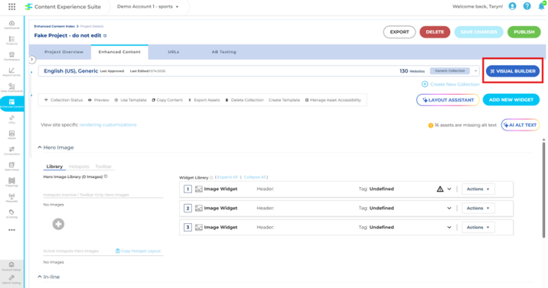Go to Dashboards in the sidebar
Image resolution: width=548 pixels, height=288 pixels.
click(12, 24)
